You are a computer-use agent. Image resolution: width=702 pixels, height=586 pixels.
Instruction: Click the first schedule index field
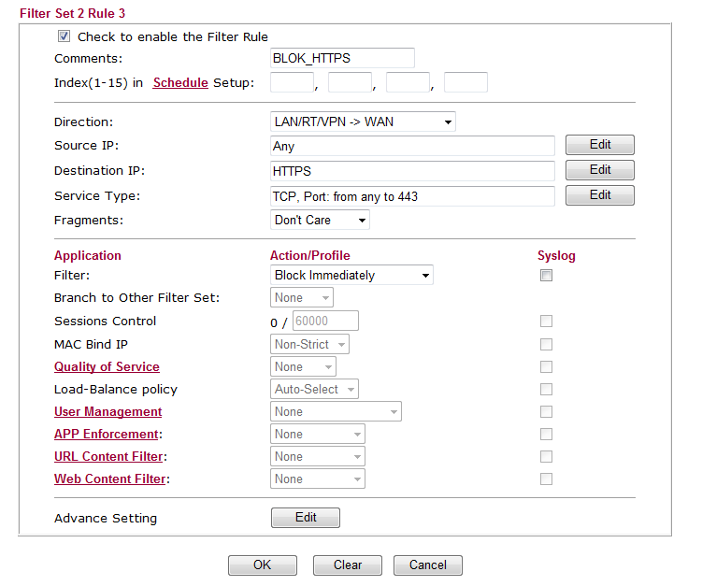pos(292,83)
